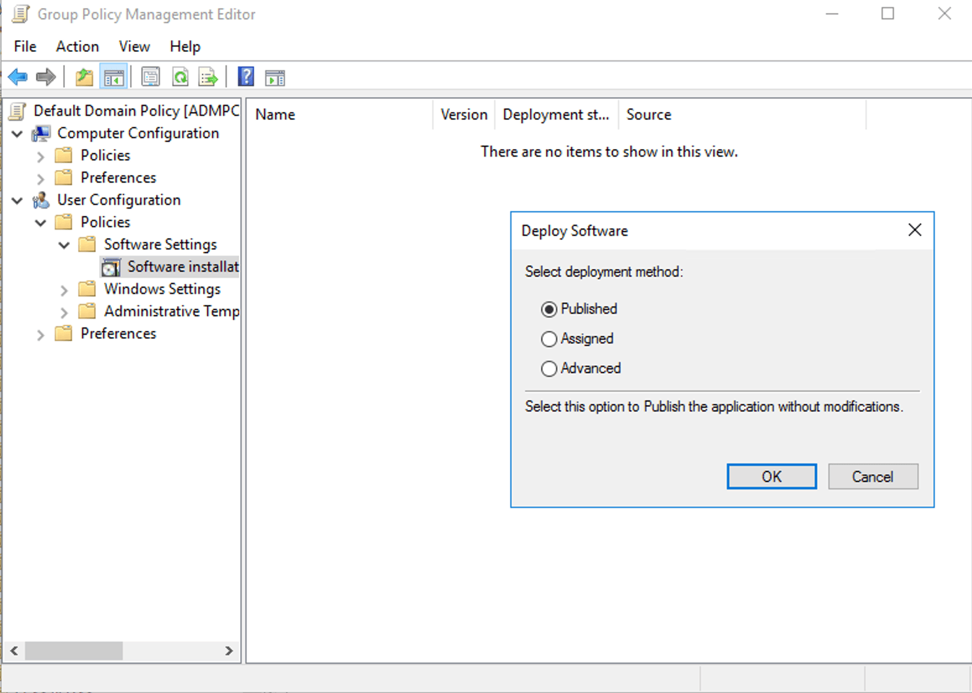Click the Group Policy Management Editor title icon
The width and height of the screenshot is (972, 693).
coord(20,14)
